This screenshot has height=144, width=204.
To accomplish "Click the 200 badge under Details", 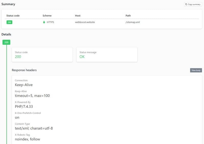I will tap(6, 42).
